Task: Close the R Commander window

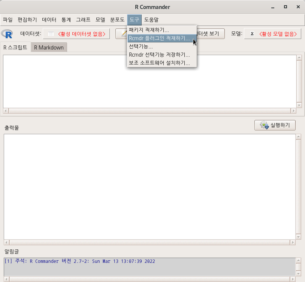Action: pos(298,7)
